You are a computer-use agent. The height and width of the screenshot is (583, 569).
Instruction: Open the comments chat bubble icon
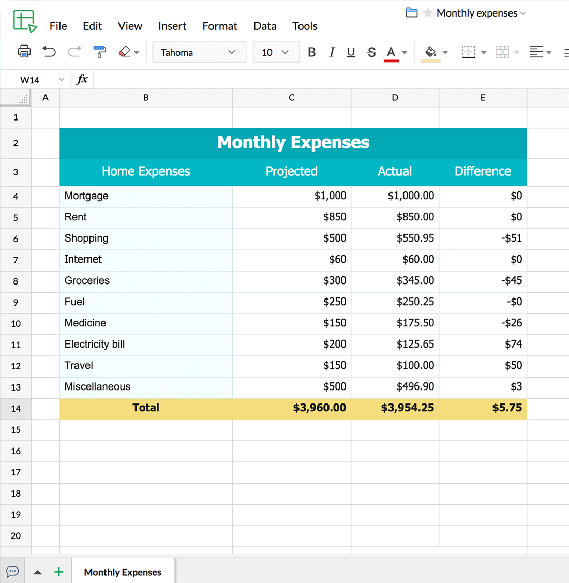[12, 572]
